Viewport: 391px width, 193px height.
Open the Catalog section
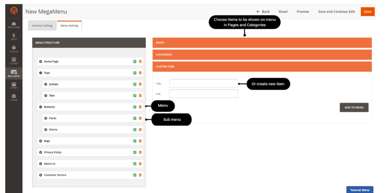(x=14, y=48)
